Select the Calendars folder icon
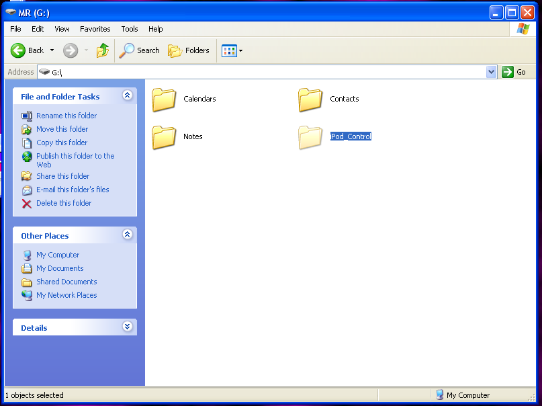The height and width of the screenshot is (406, 542). click(164, 99)
